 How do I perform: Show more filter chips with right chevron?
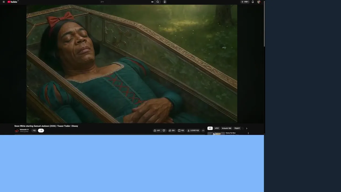click(x=246, y=128)
